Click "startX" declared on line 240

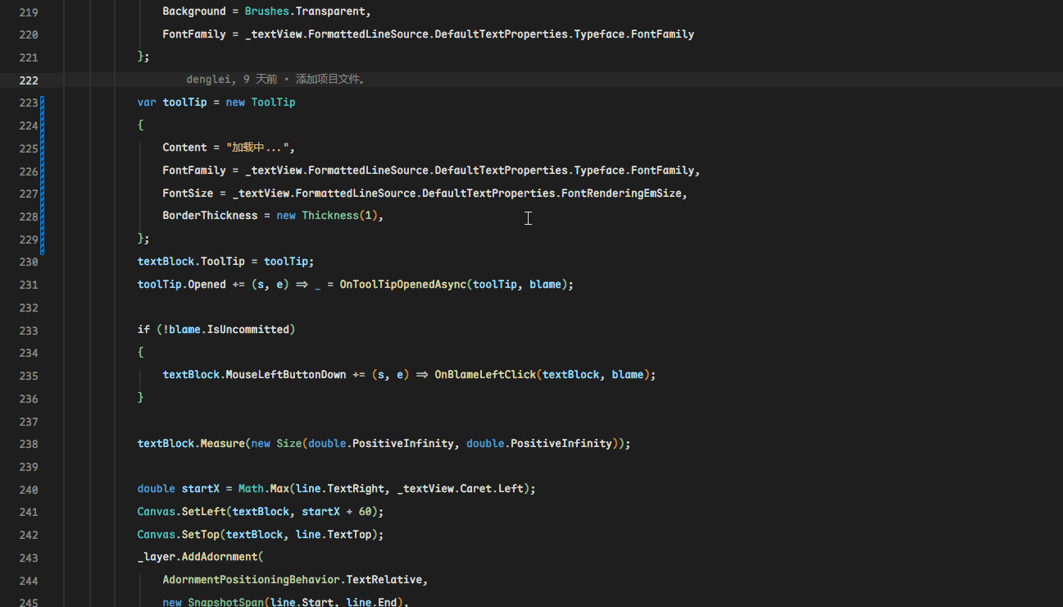tap(201, 489)
